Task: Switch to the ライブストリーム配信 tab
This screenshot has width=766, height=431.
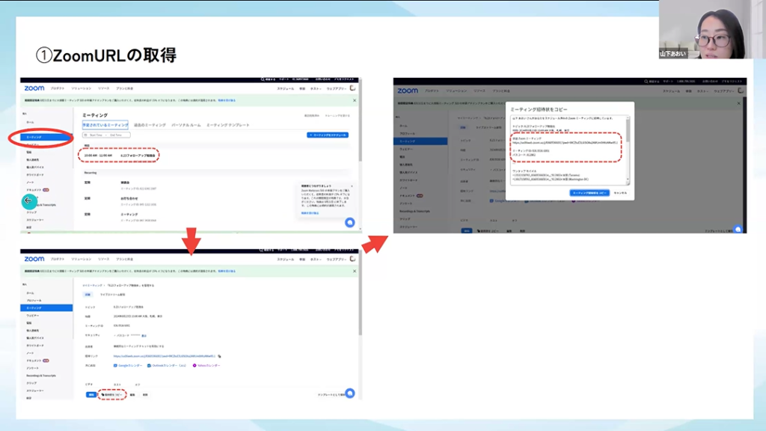Action: [x=113, y=295]
